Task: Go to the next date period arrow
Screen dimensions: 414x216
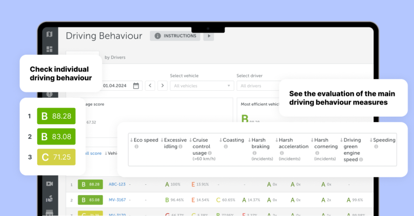Action: click(162, 85)
